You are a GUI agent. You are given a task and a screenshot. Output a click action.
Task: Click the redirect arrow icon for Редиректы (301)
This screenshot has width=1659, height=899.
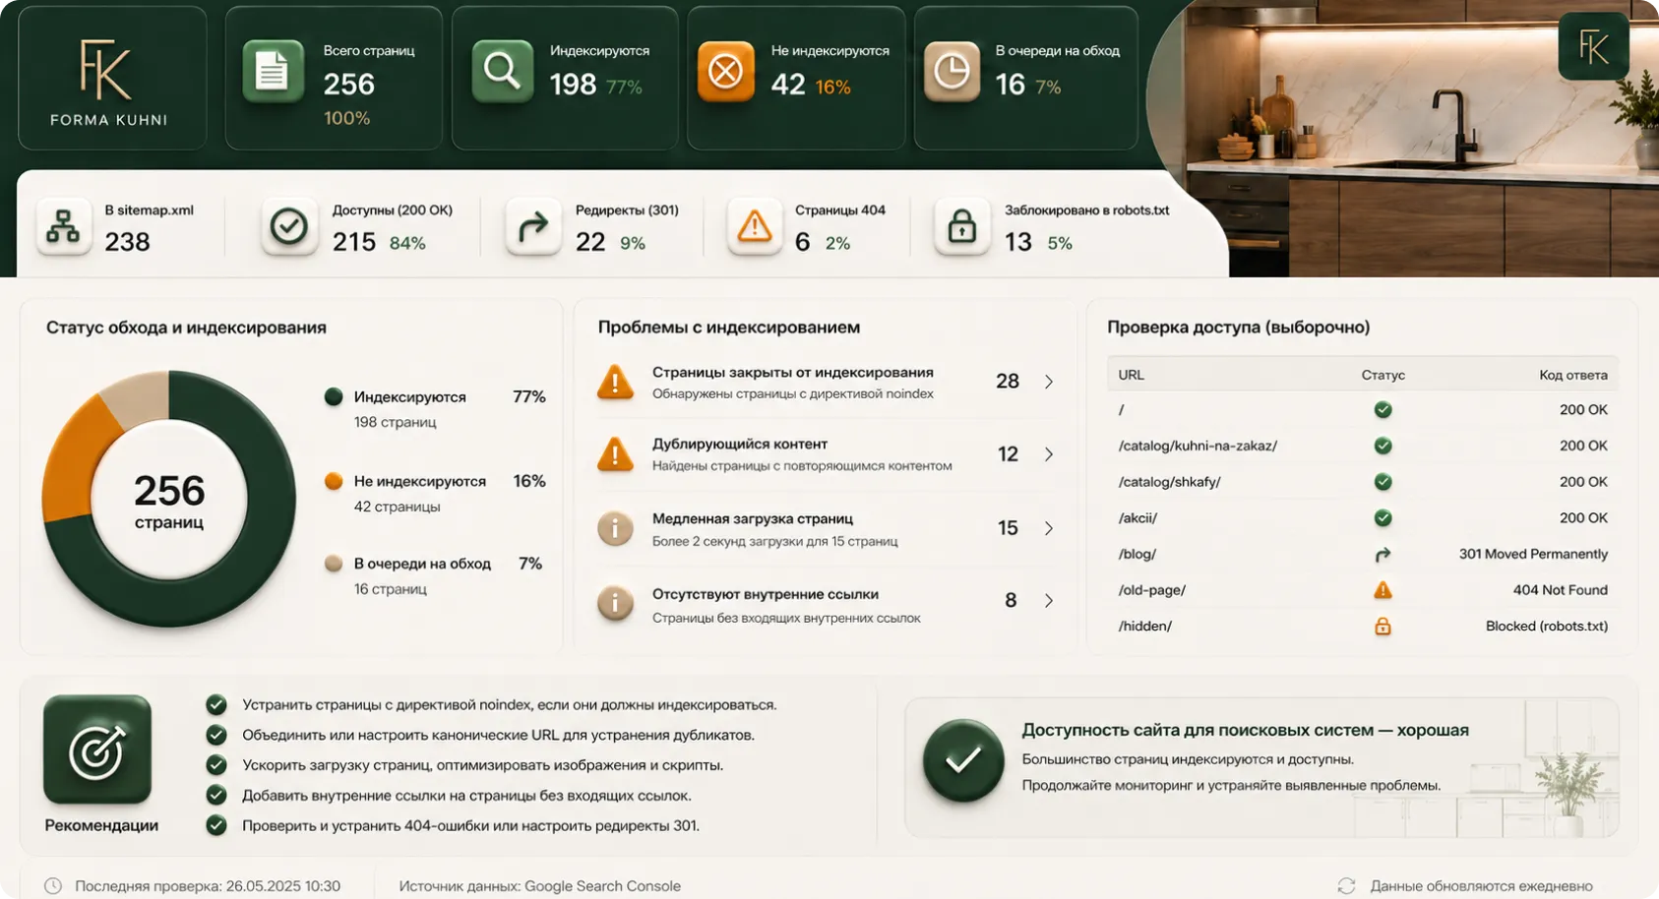532,227
